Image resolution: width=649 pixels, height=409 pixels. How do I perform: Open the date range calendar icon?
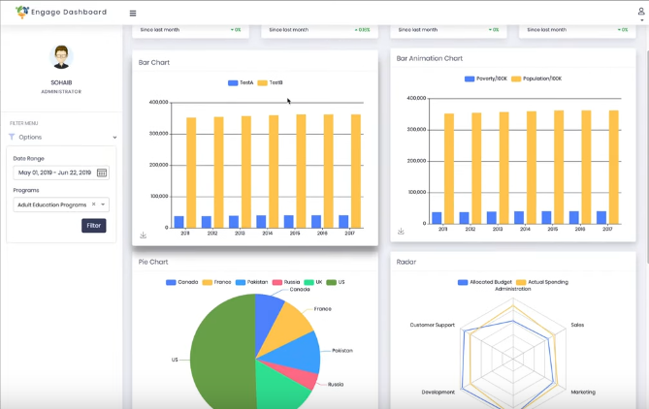(x=102, y=173)
